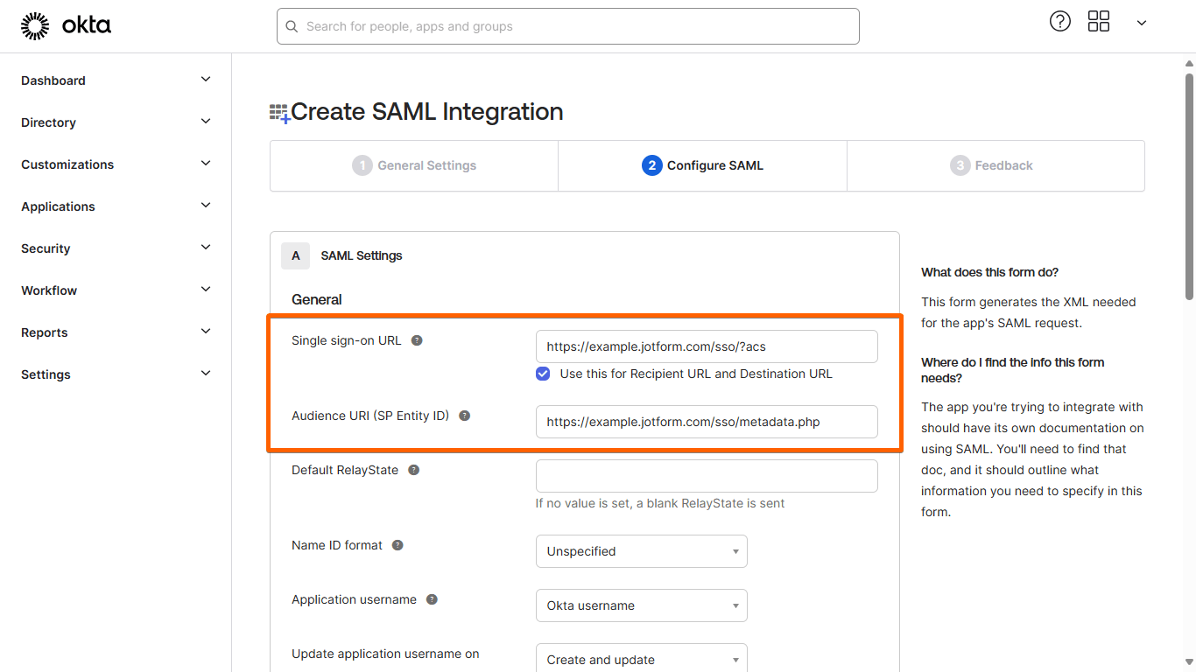1196x672 pixels.
Task: Click the Single sign-on URL help icon
Action: click(x=417, y=340)
